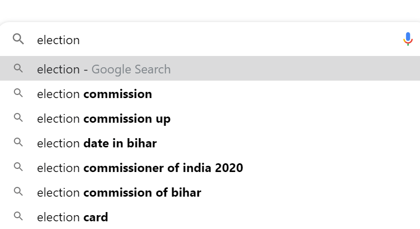Click the 'Google Search' gray text label
Image resolution: width=420 pixels, height=229 pixels.
pos(131,69)
